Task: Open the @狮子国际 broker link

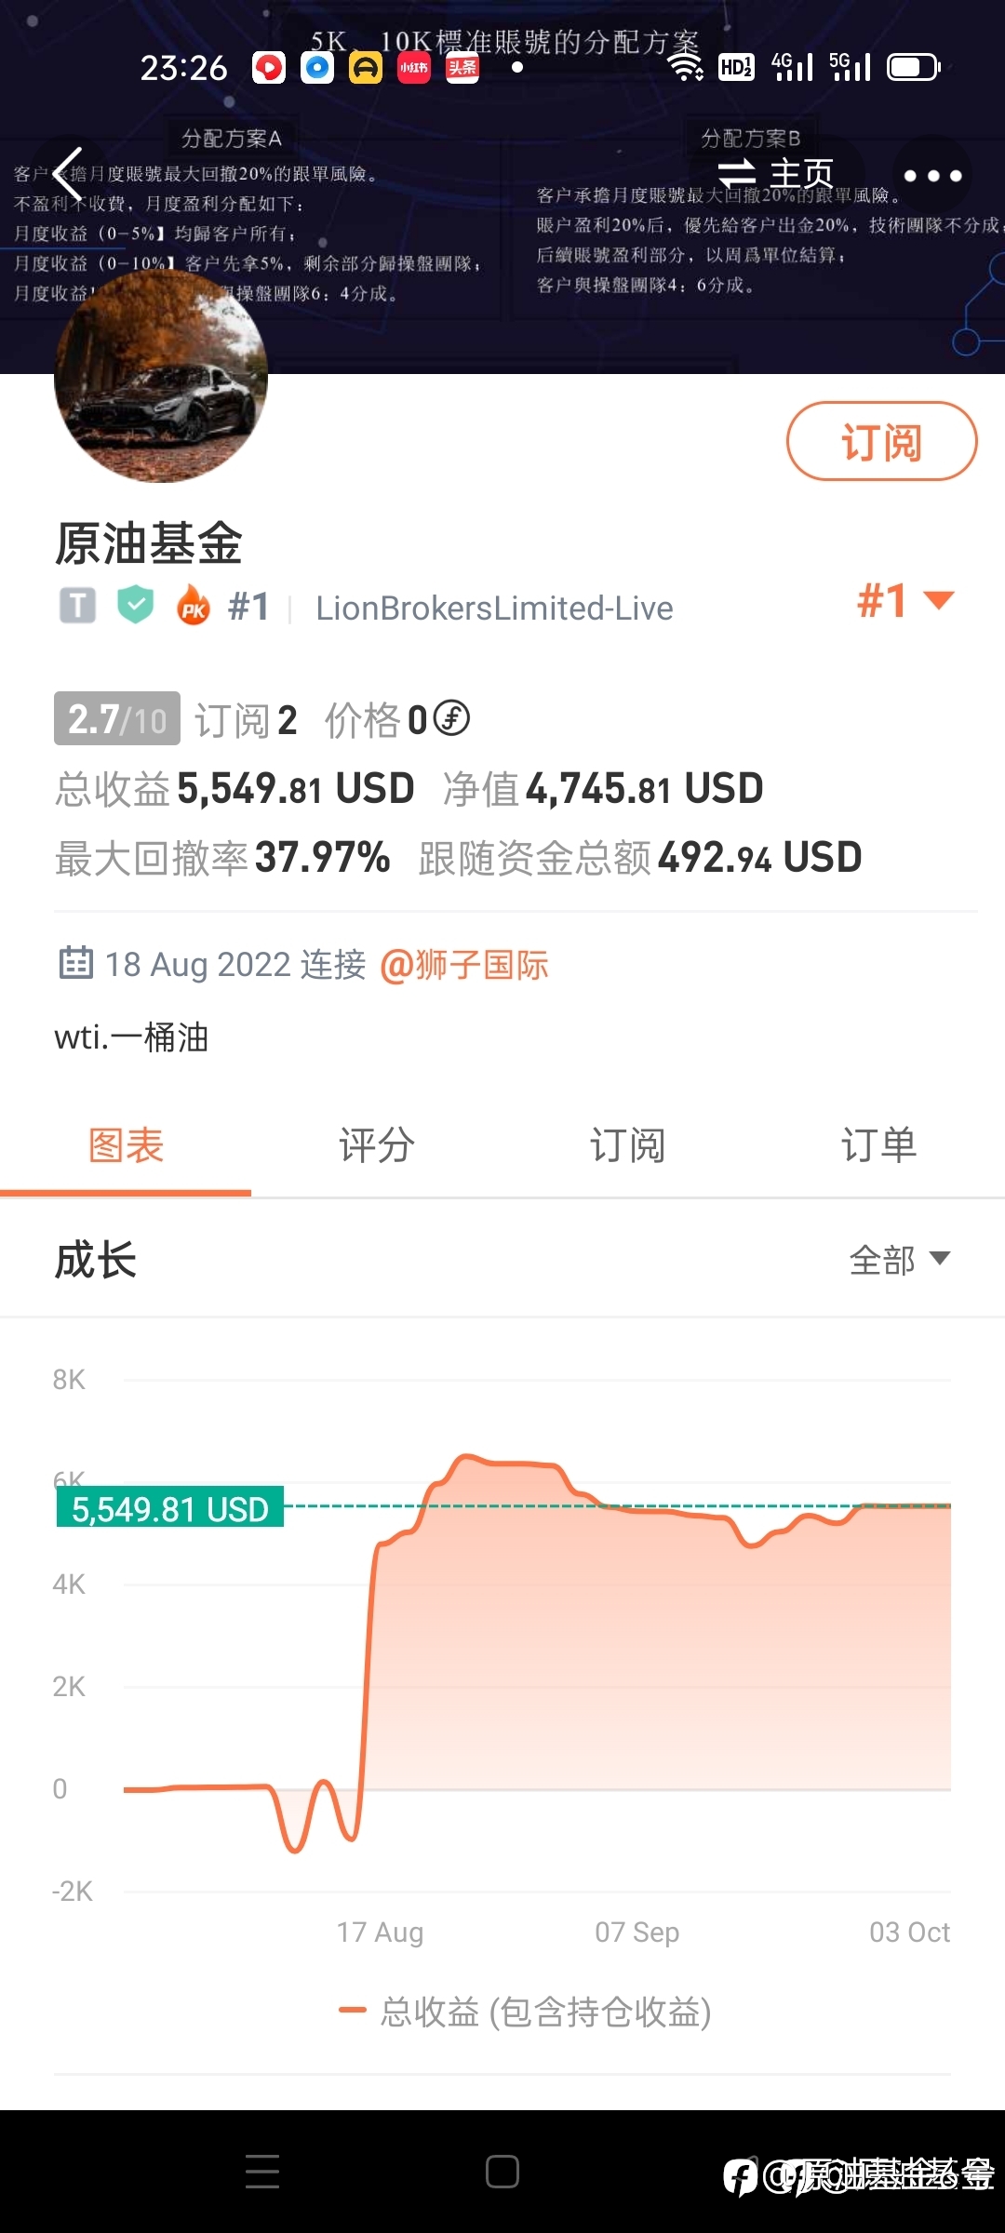Action: pyautogui.click(x=464, y=965)
